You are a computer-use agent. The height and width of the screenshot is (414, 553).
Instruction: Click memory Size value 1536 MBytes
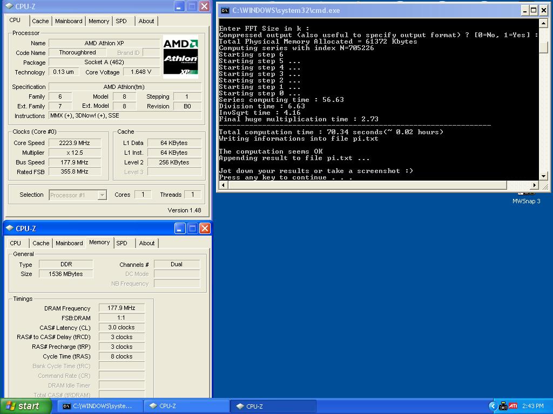point(66,274)
